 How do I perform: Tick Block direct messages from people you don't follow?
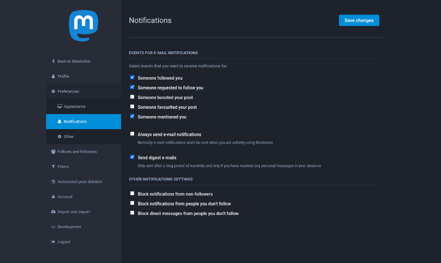point(132,213)
